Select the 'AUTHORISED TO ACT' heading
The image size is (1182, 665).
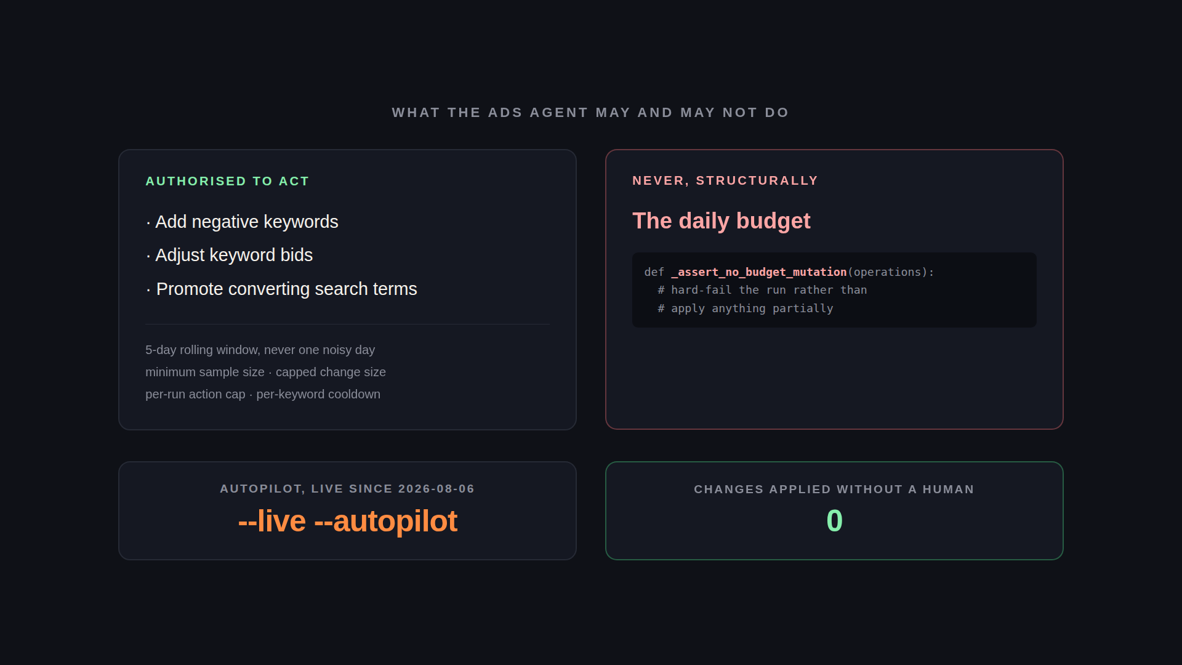coord(227,181)
